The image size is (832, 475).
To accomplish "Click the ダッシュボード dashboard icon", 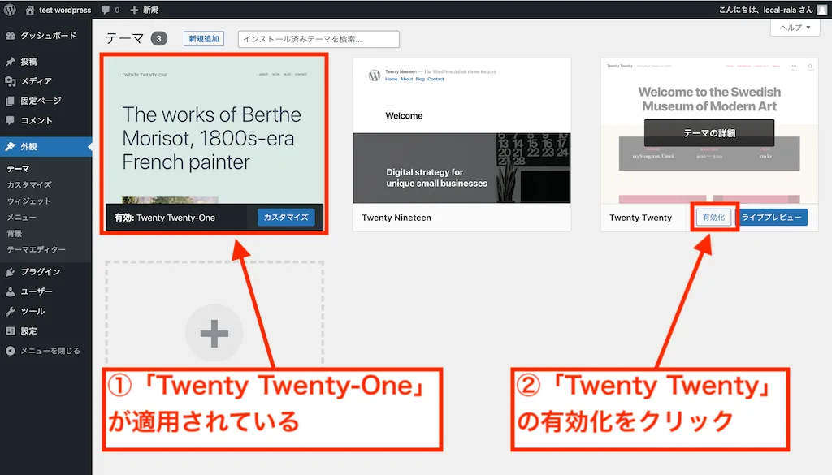I will click(10, 36).
